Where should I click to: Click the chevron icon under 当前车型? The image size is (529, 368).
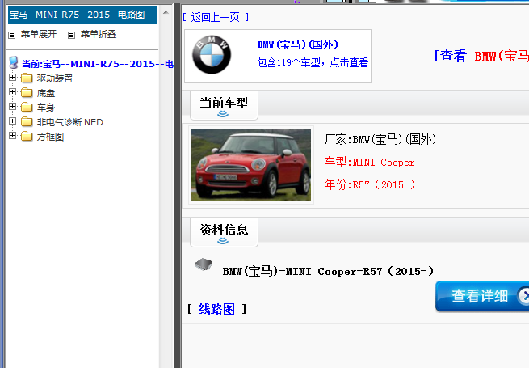[x=223, y=114]
